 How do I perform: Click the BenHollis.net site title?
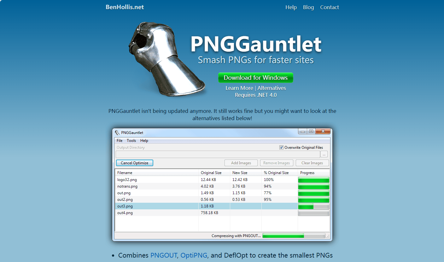125,7
